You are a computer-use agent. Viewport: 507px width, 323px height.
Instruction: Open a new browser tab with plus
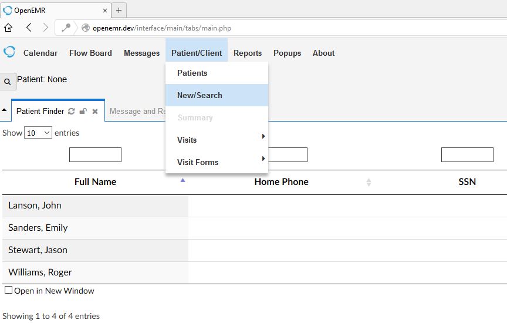tap(119, 10)
